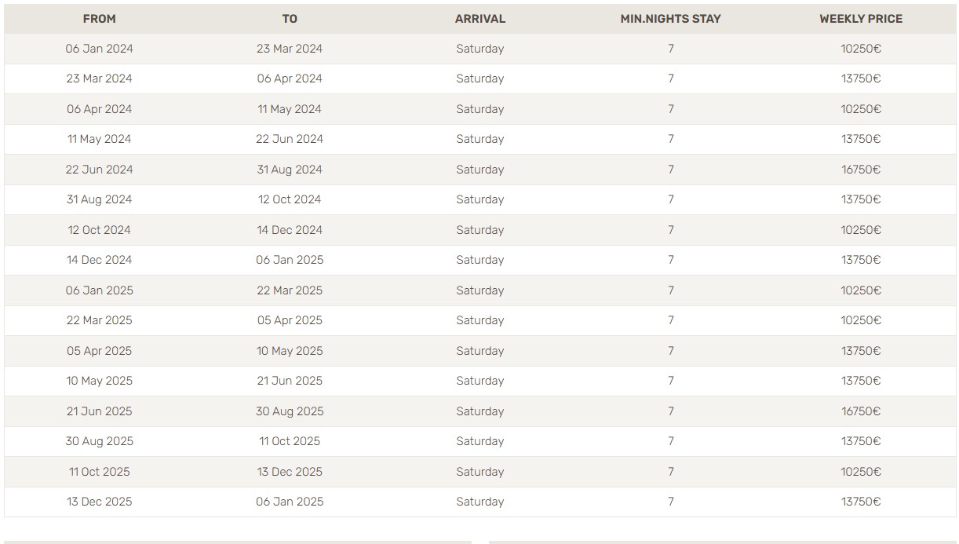Image resolution: width=959 pixels, height=544 pixels.
Task: Click the 16750€ price for 22 Jun 2024
Action: [x=861, y=170]
